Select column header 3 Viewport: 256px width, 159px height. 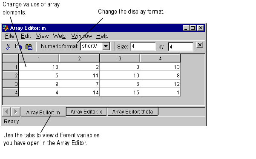pyautogui.click(x=120, y=58)
